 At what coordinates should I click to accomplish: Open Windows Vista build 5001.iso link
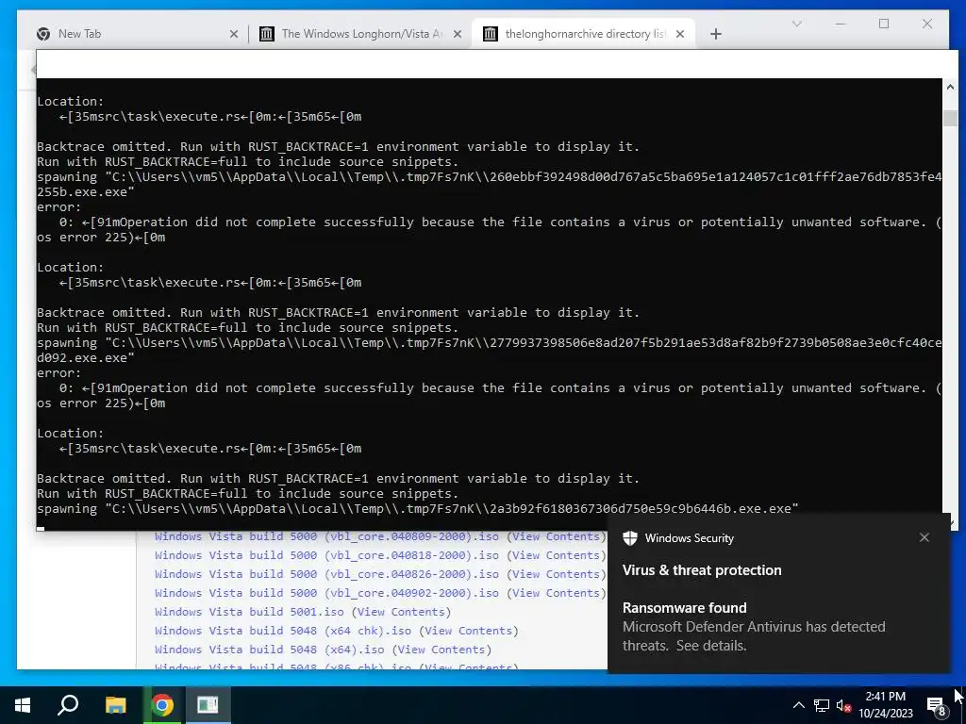tap(249, 612)
